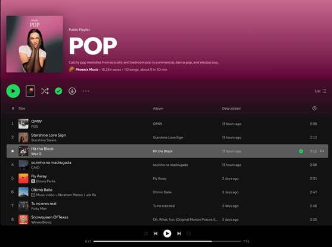The width and height of the screenshot is (332, 247).
Task: Open the Phoenix Music profile link
Action: tap(87, 70)
